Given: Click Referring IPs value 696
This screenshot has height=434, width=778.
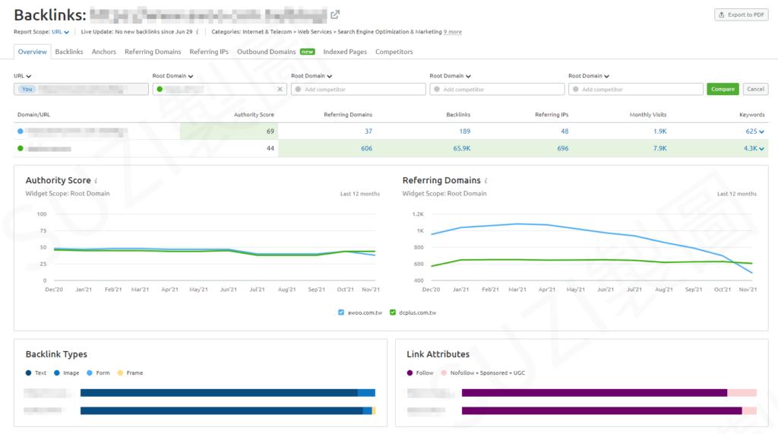Looking at the screenshot, I should pos(563,148).
